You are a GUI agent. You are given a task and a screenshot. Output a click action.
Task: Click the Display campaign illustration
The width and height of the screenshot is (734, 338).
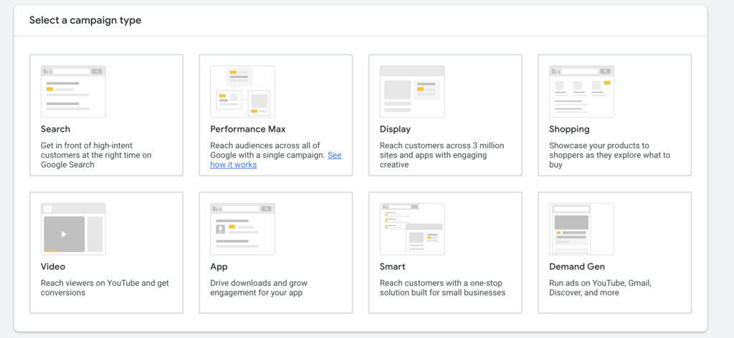tap(412, 92)
